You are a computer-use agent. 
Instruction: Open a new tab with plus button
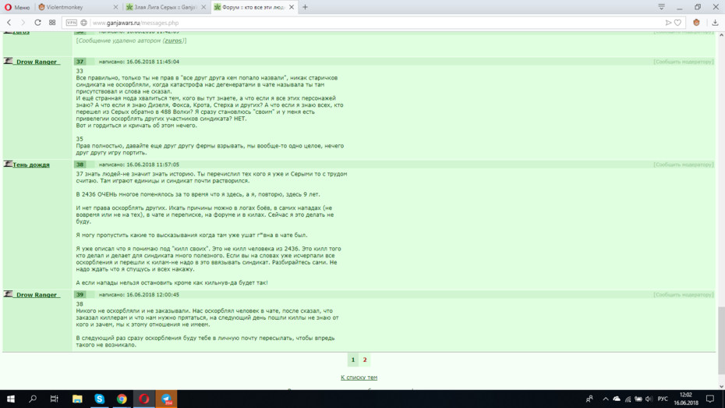(x=305, y=7)
